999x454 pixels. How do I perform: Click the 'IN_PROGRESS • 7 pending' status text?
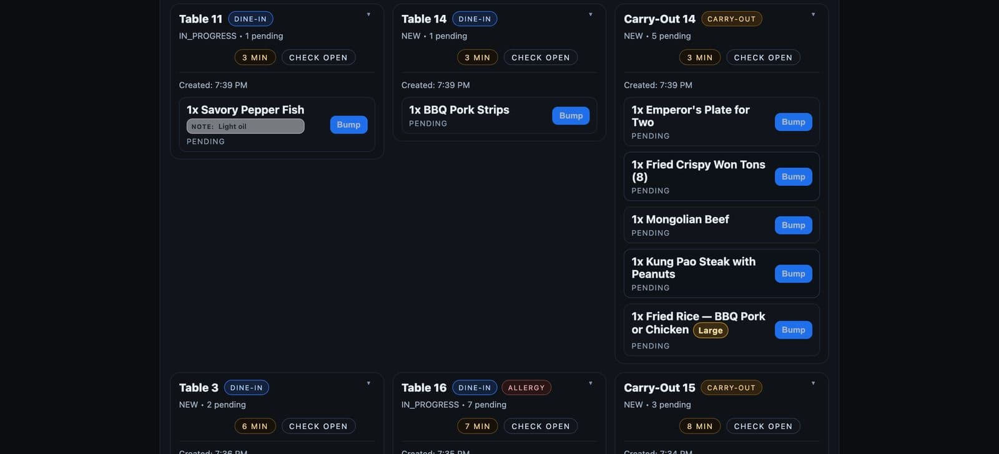pyautogui.click(x=454, y=405)
